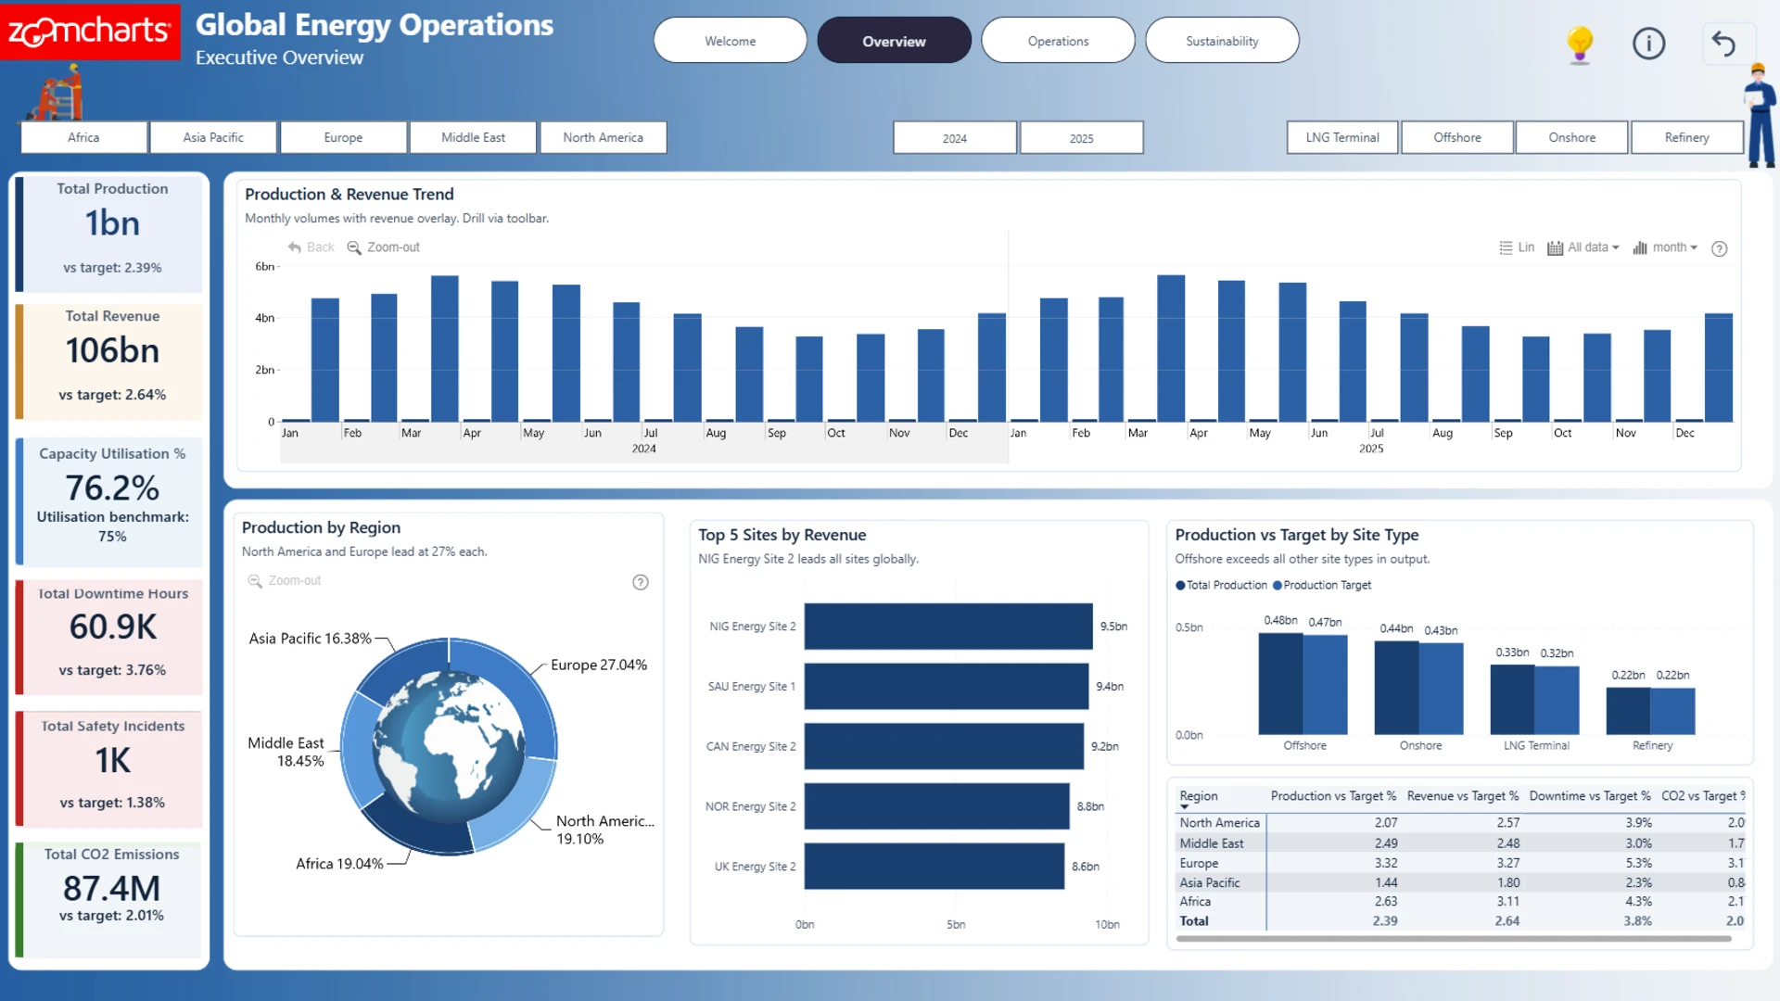Select the Refinery site type button

click(1686, 137)
